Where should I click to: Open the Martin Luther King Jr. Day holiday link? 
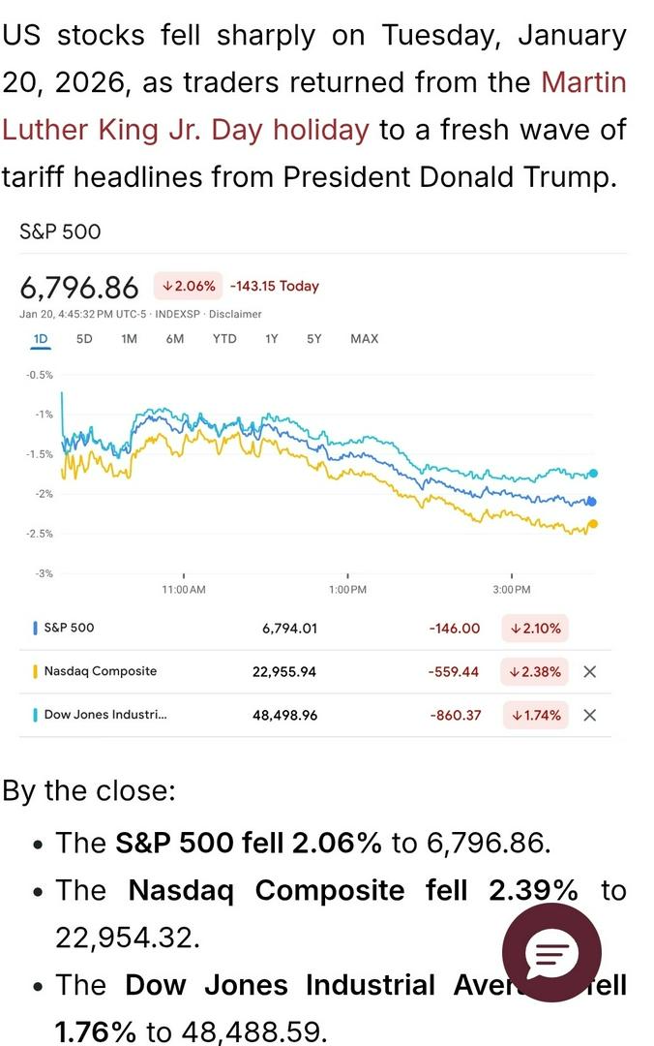coord(184,130)
